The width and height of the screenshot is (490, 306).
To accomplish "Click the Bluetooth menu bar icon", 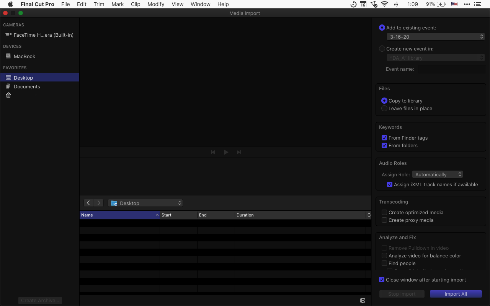I will (396, 4).
